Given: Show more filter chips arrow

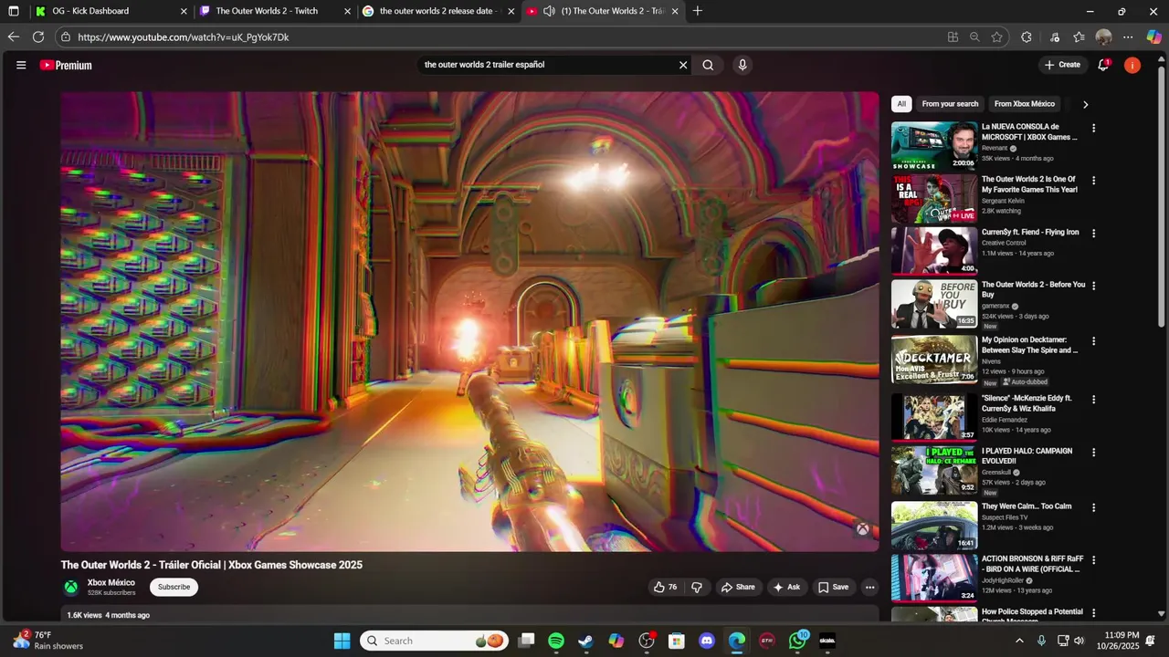Looking at the screenshot, I should pyautogui.click(x=1085, y=104).
